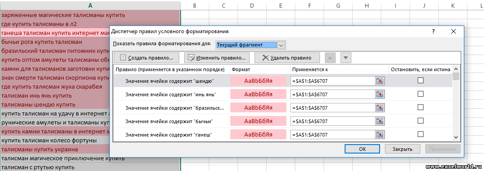Click range selector icon for "бразильск" rule

tap(380, 107)
